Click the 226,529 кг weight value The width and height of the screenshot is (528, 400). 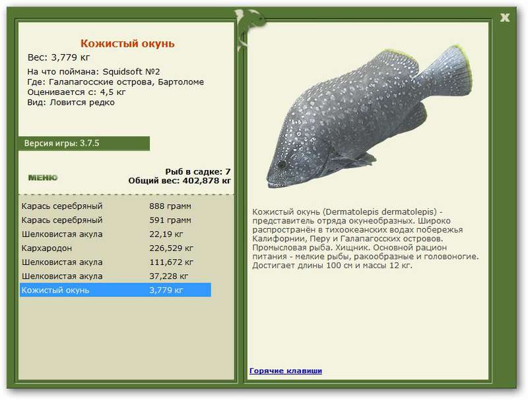coord(171,248)
